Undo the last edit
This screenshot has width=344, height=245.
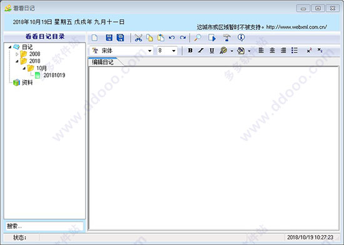[x=172, y=37]
